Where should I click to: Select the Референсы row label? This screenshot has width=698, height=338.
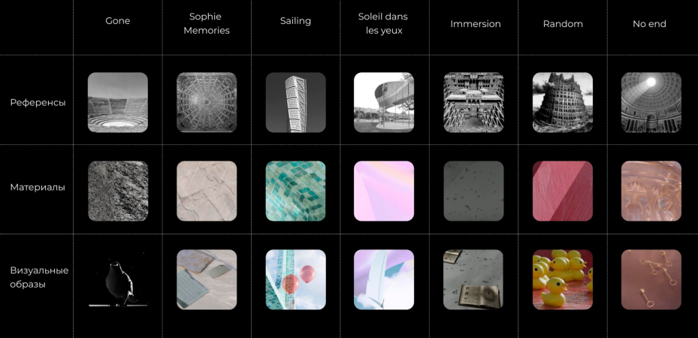pyautogui.click(x=38, y=103)
